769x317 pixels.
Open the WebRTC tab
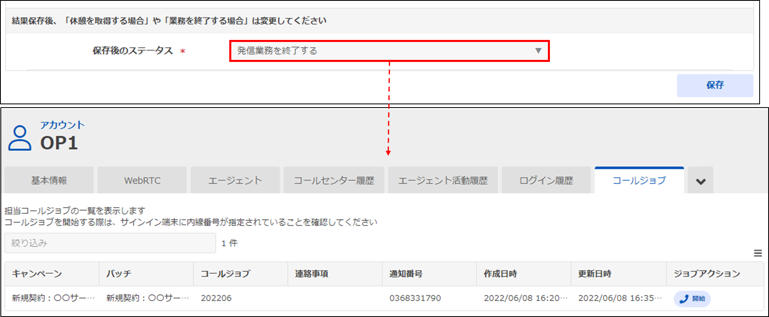tap(142, 181)
